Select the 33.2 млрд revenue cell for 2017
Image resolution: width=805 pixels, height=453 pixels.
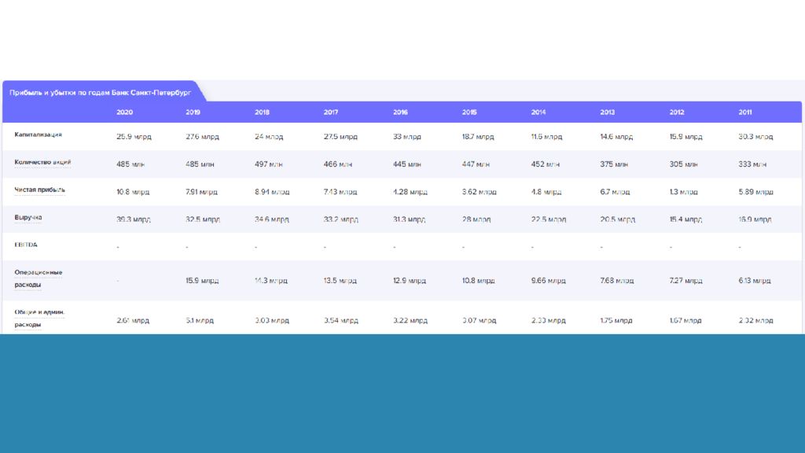point(341,219)
